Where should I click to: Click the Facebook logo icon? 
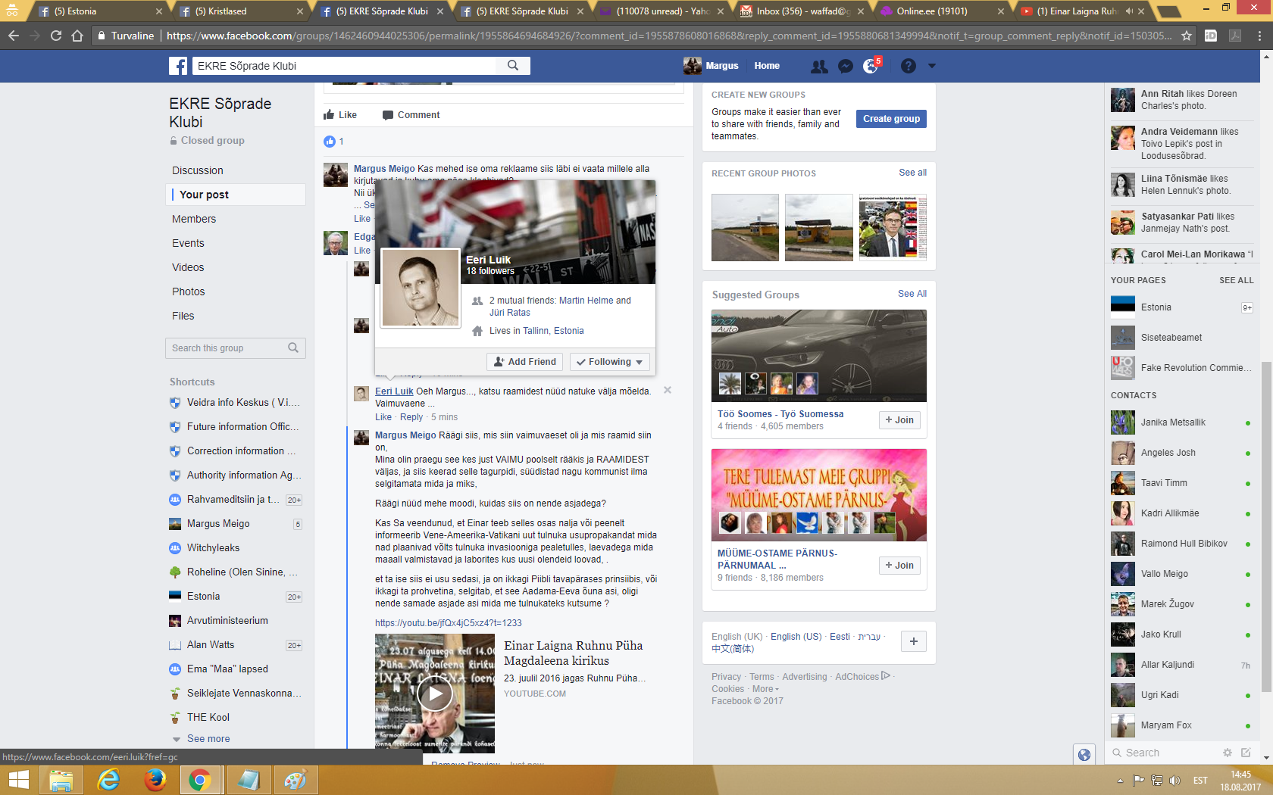point(178,67)
